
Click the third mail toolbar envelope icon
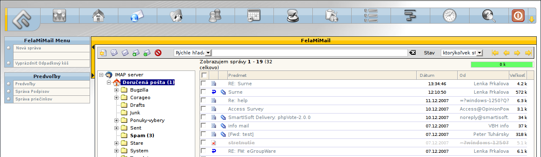125,53
